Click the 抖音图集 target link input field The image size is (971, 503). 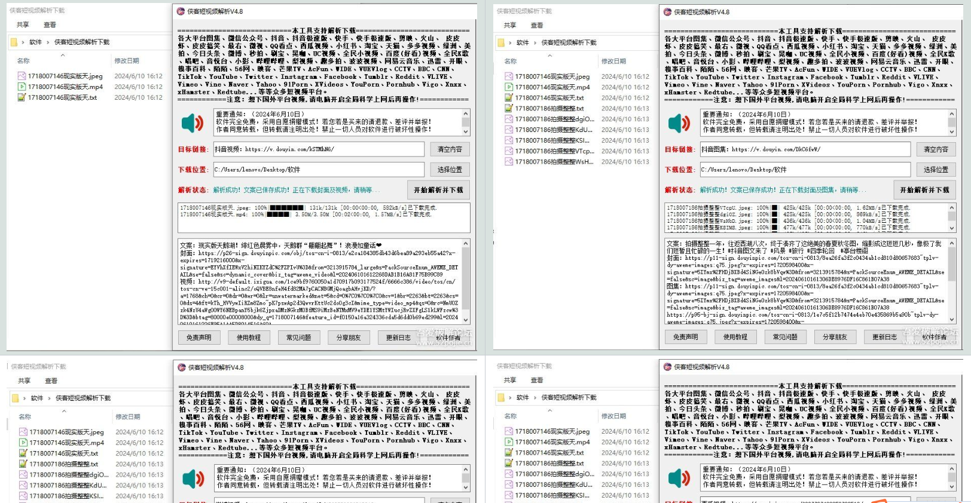[x=805, y=149]
